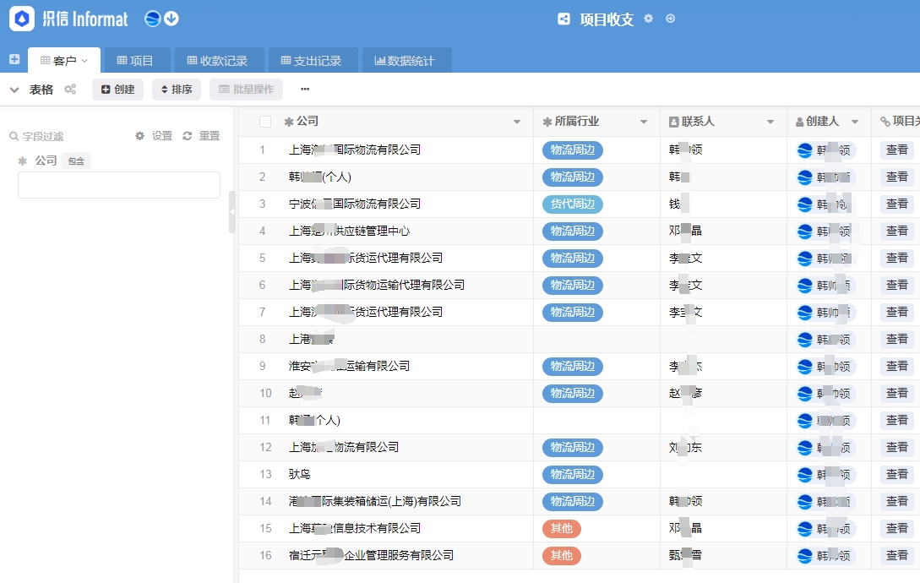Switch to the 收款记录 tab
This screenshot has height=583, width=920.
click(x=218, y=61)
